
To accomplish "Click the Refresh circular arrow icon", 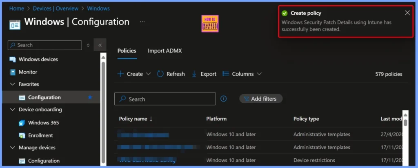I will click(x=160, y=74).
